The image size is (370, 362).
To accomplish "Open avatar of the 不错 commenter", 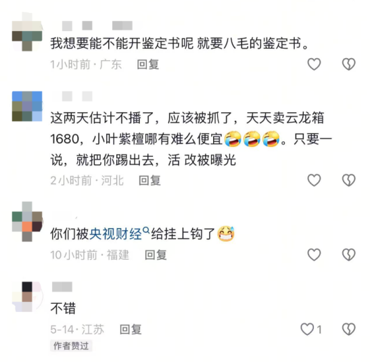I will pos(27,296).
